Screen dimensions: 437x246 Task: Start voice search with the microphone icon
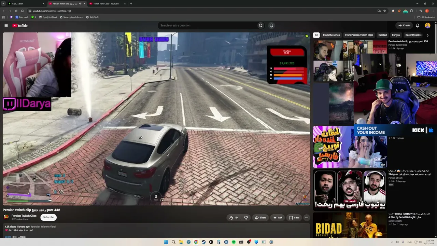coord(271,26)
